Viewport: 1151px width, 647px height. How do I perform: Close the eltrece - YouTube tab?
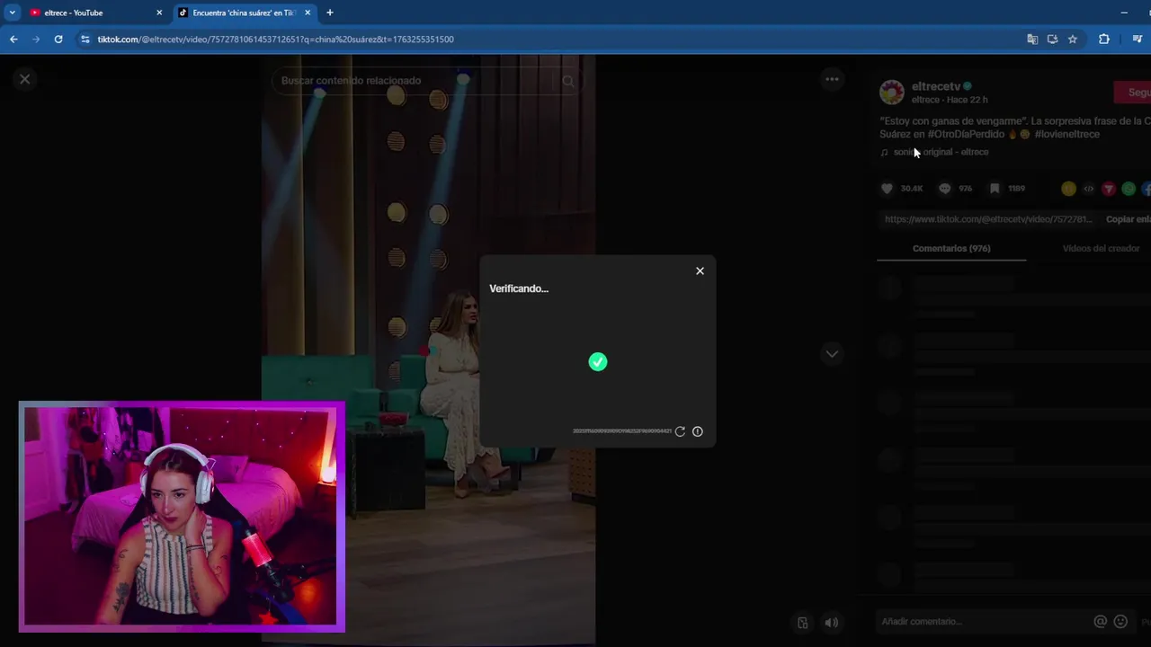click(159, 13)
